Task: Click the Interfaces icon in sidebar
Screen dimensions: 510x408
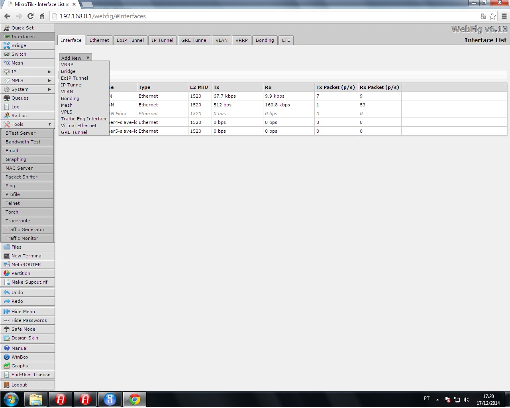Action: [x=7, y=37]
